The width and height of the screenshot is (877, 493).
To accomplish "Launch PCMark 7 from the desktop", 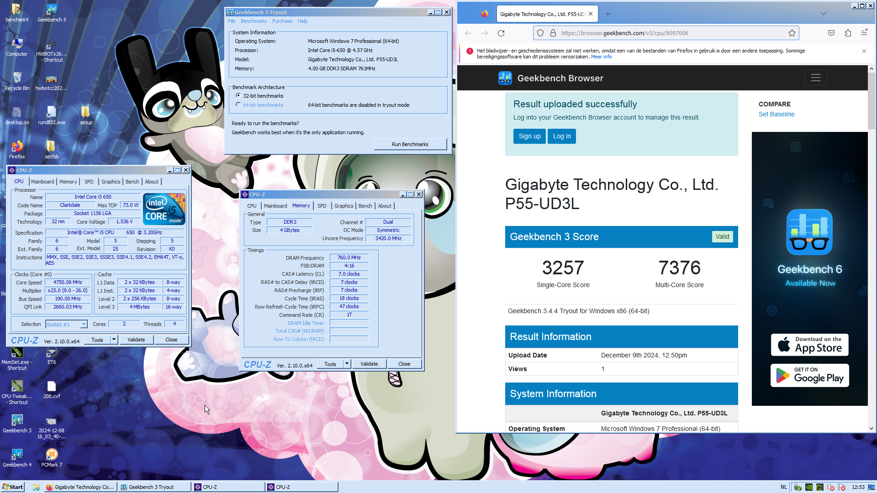I will pos(52,458).
